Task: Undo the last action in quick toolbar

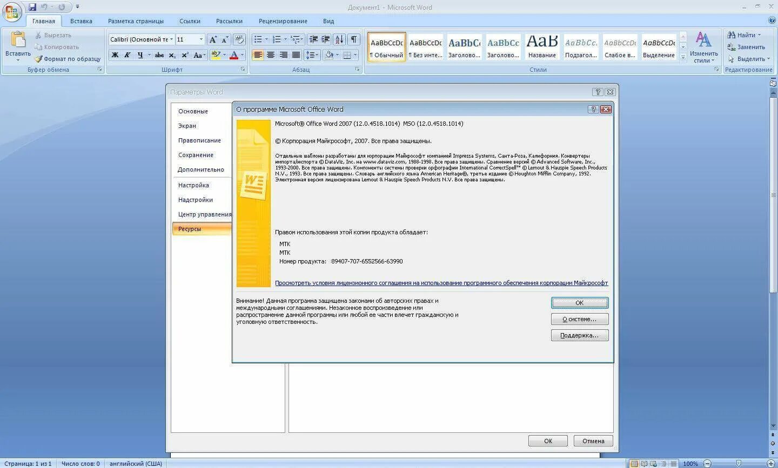Action: (44, 7)
